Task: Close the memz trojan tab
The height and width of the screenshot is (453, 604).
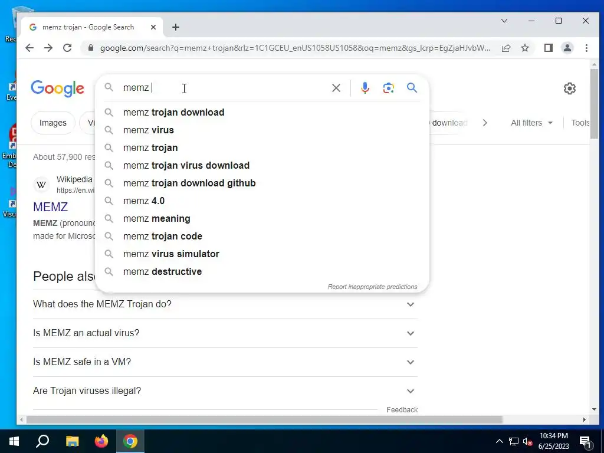Action: pos(153,27)
